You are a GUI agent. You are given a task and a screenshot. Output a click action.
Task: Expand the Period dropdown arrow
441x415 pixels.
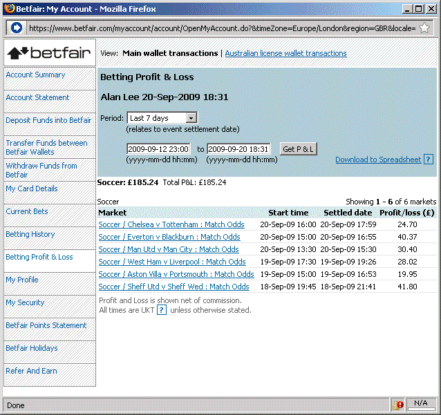click(191, 118)
